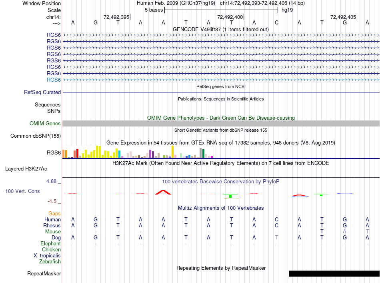380x283 pixels.
Task: Click the hg19 label beside the scale bar
Action: 287,10
